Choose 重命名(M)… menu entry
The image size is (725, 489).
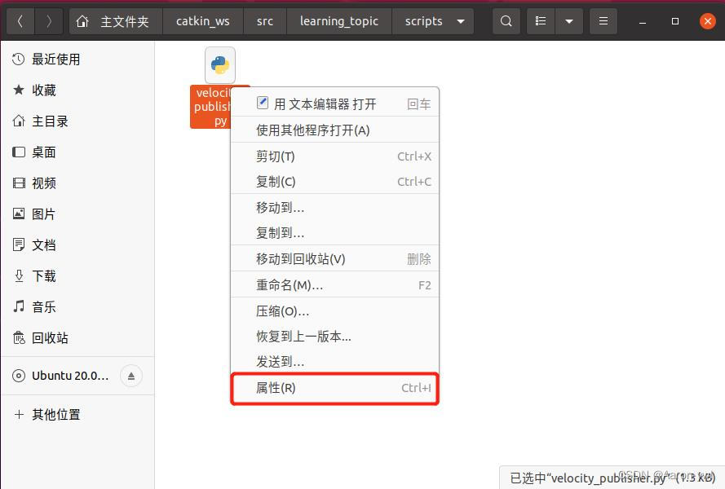334,285
